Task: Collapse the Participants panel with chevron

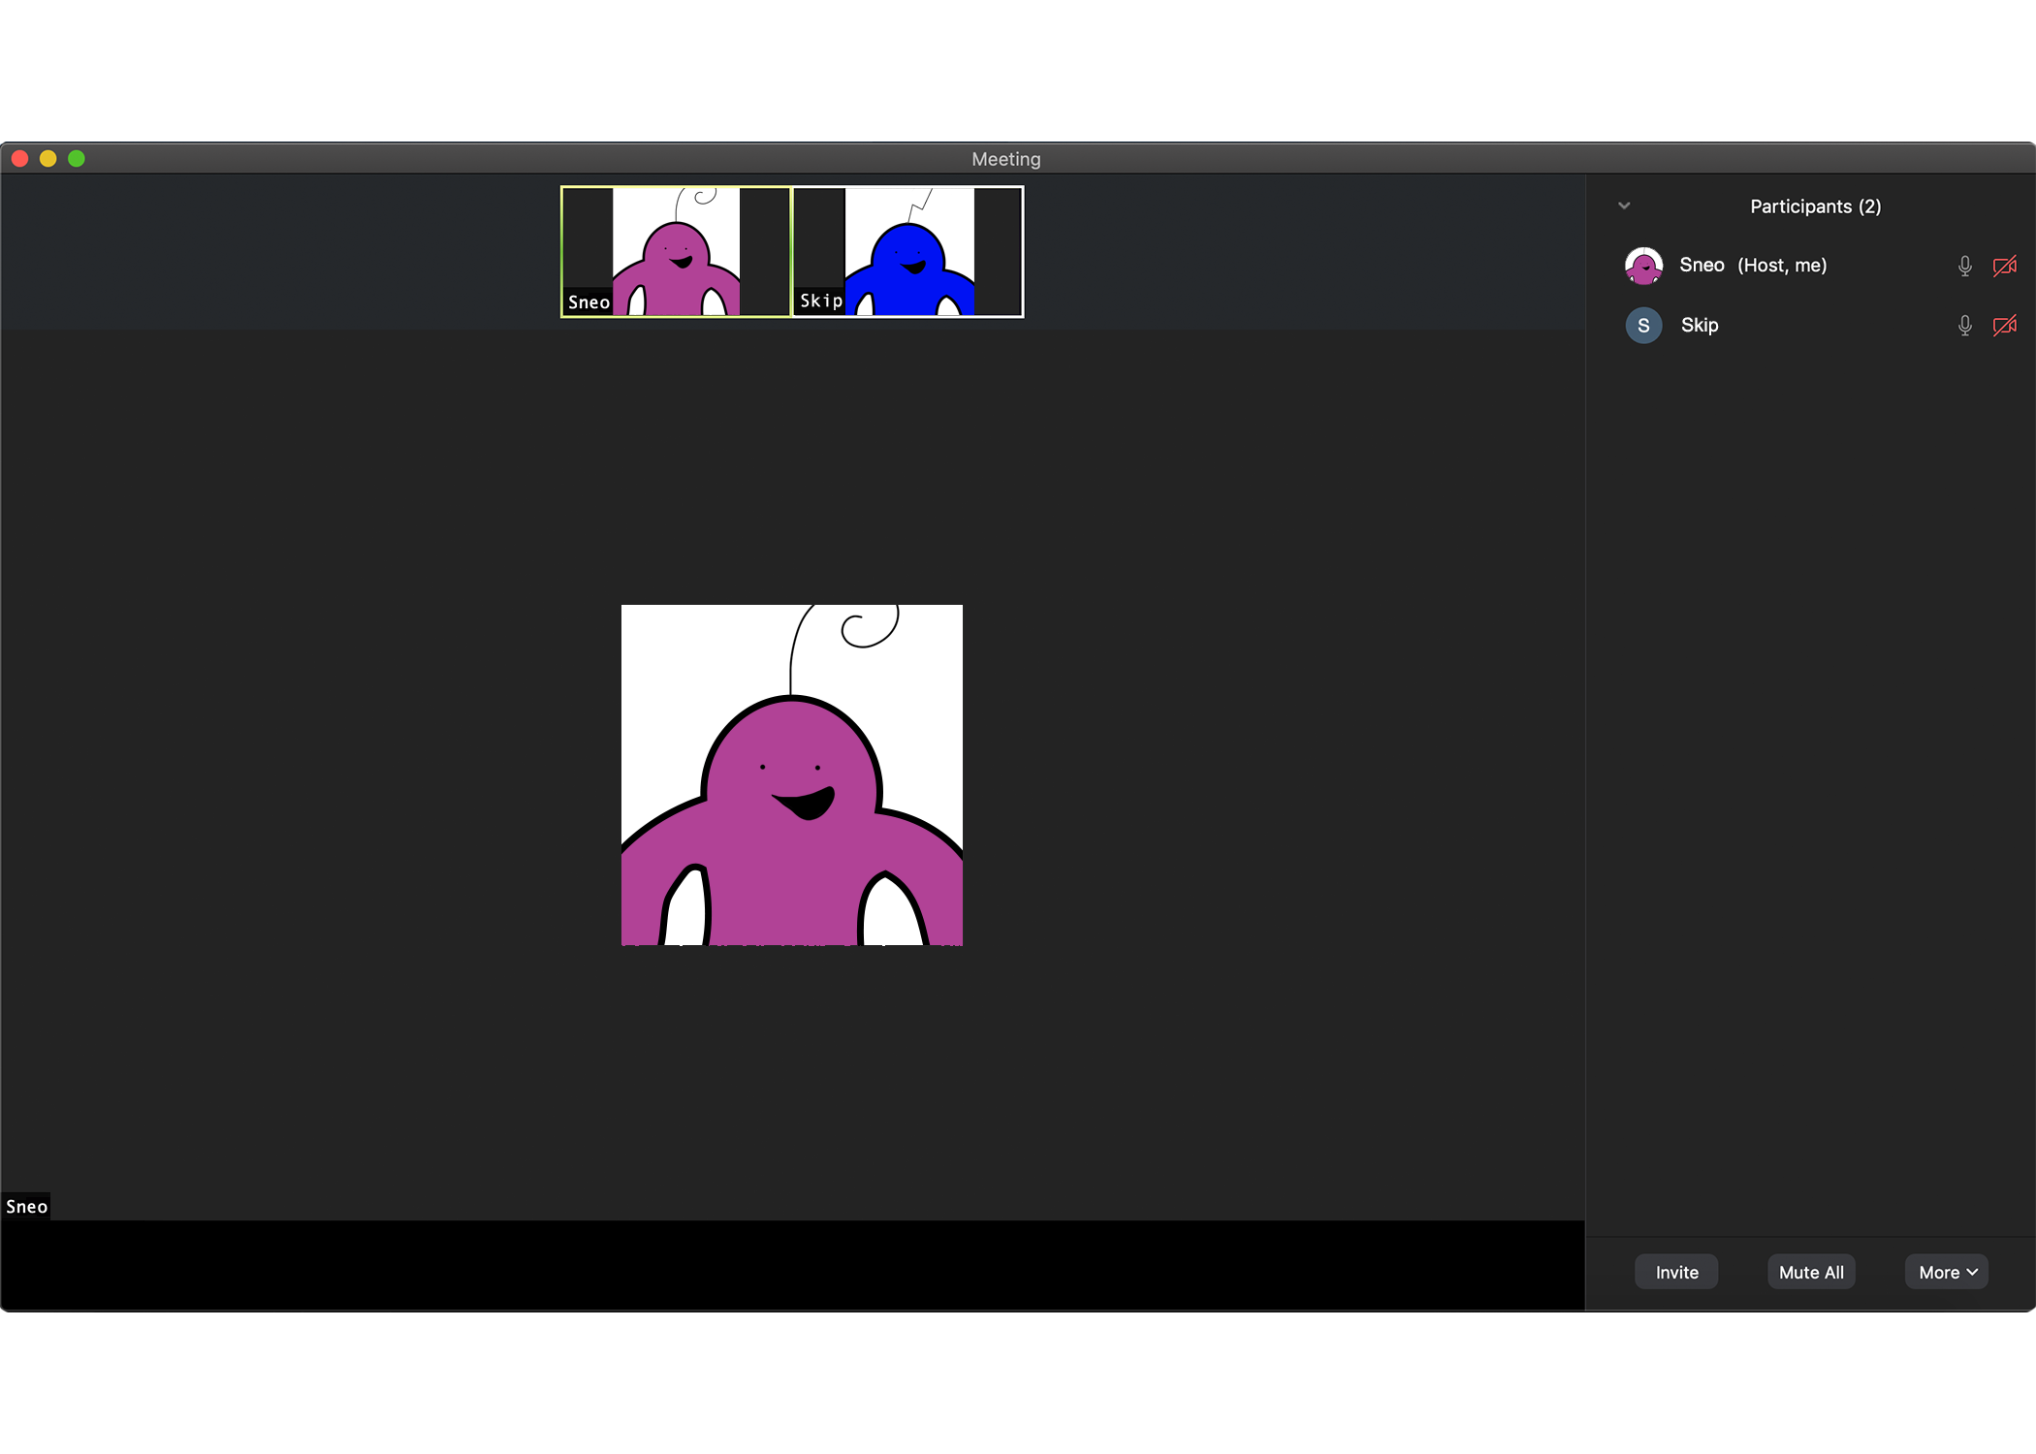Action: [1624, 205]
